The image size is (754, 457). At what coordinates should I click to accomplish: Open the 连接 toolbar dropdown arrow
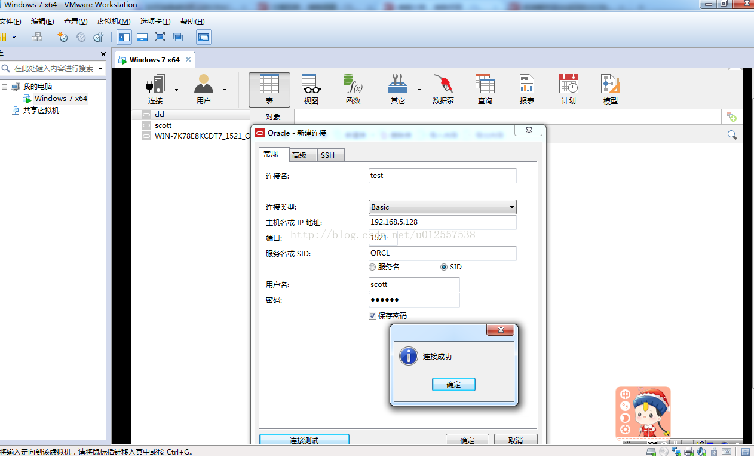pos(176,90)
